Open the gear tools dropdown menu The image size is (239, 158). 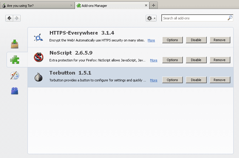coord(151,18)
